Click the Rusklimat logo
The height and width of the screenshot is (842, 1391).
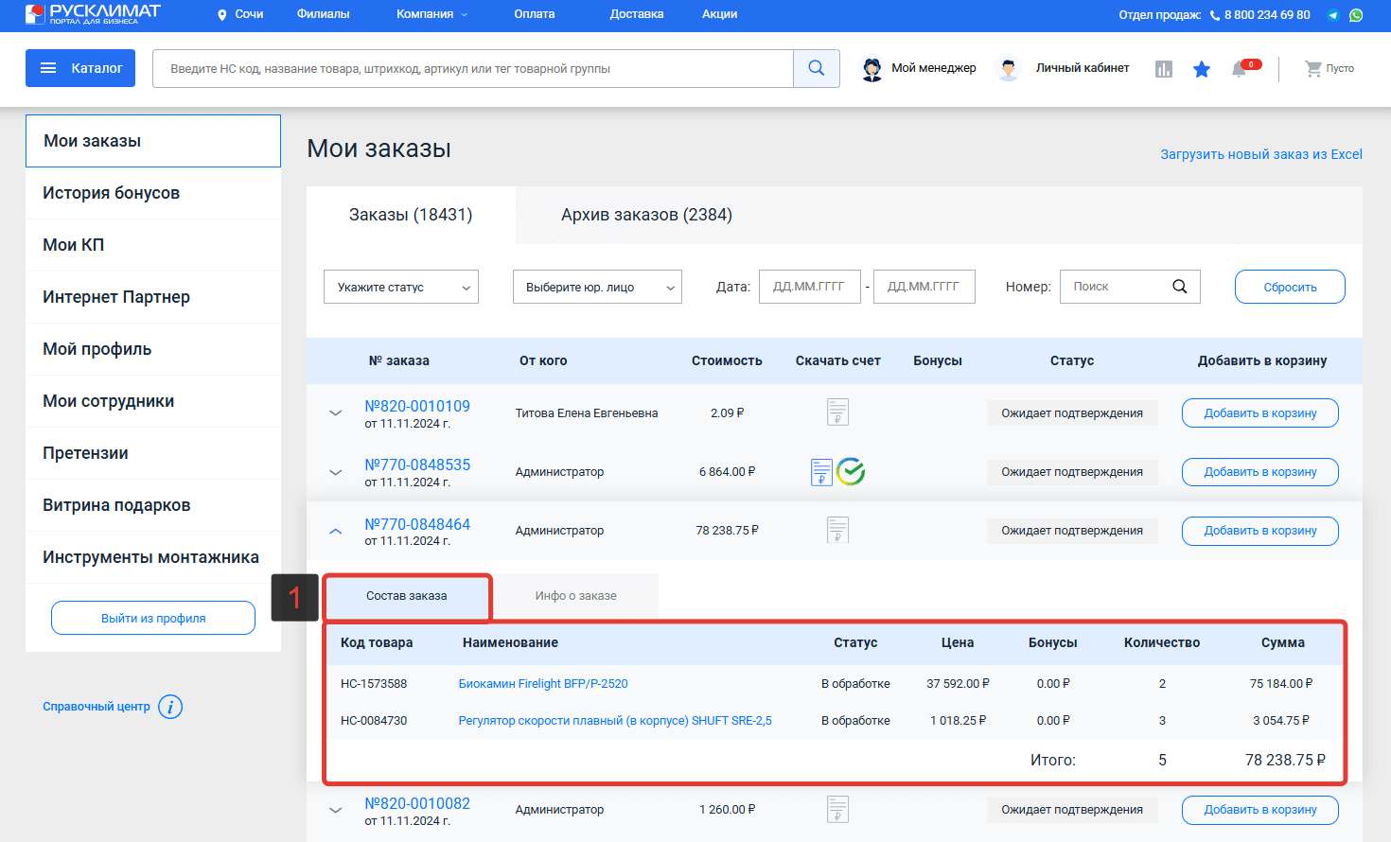coord(93,13)
